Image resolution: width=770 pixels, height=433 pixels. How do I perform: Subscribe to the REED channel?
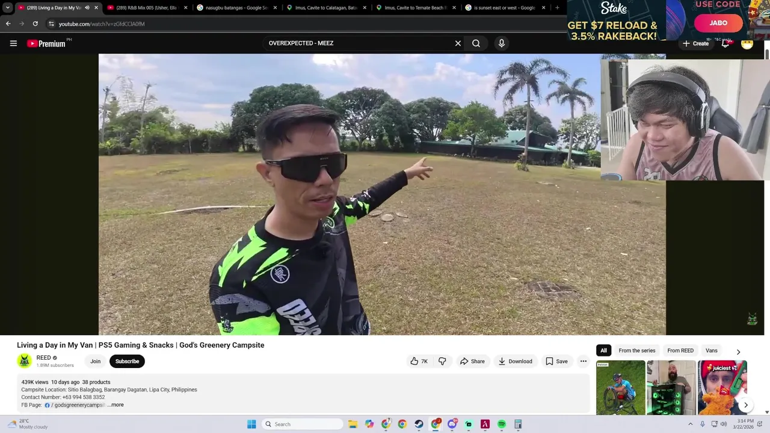(x=127, y=361)
